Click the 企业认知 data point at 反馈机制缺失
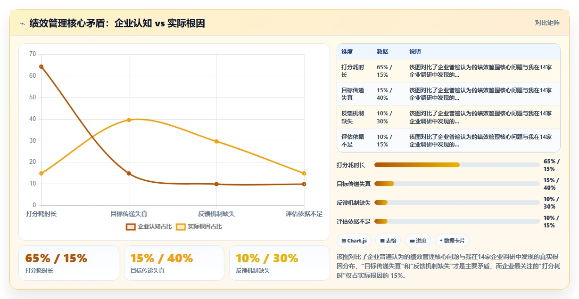 pos(216,184)
